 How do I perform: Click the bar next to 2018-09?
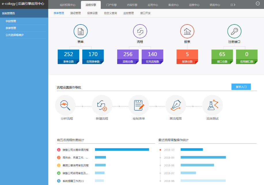coord(203,157)
